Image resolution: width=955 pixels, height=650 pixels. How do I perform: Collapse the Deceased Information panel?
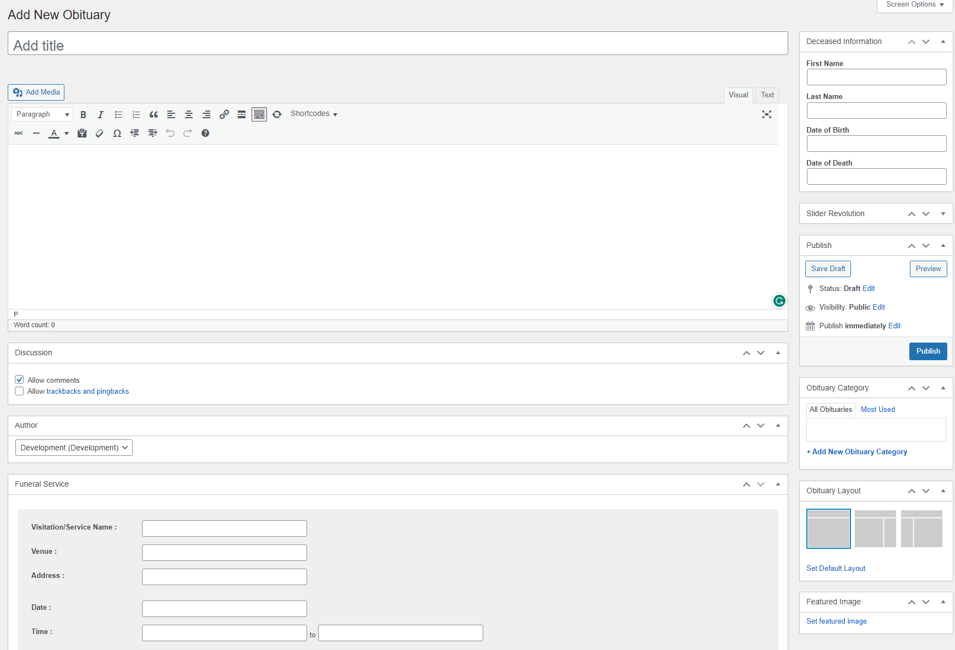[943, 42]
